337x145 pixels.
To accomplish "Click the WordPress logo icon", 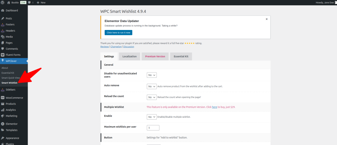I will 3,3.
